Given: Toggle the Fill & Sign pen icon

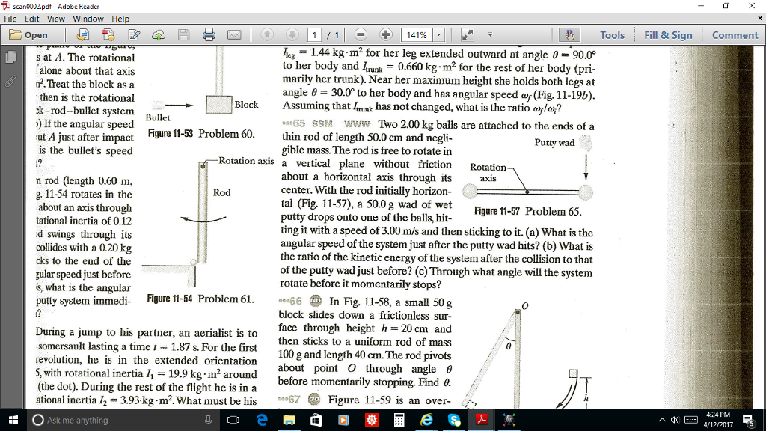Looking at the screenshot, I should 134,34.
